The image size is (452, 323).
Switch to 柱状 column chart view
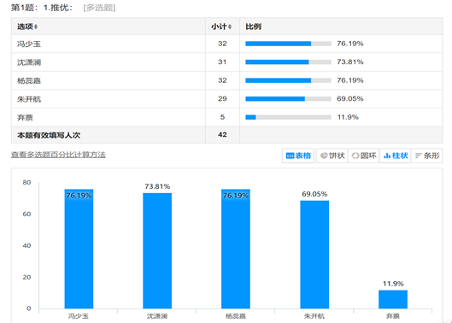tap(396, 156)
